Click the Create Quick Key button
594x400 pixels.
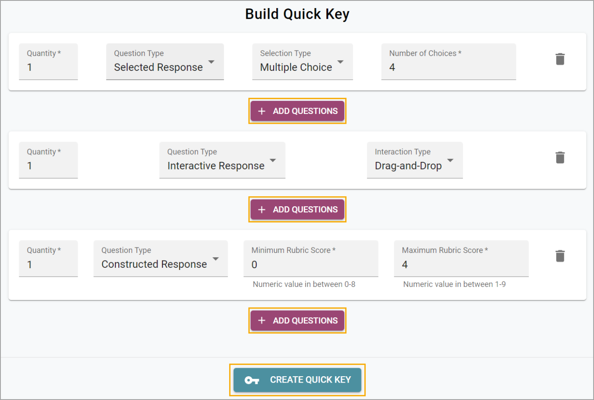pyautogui.click(x=297, y=380)
